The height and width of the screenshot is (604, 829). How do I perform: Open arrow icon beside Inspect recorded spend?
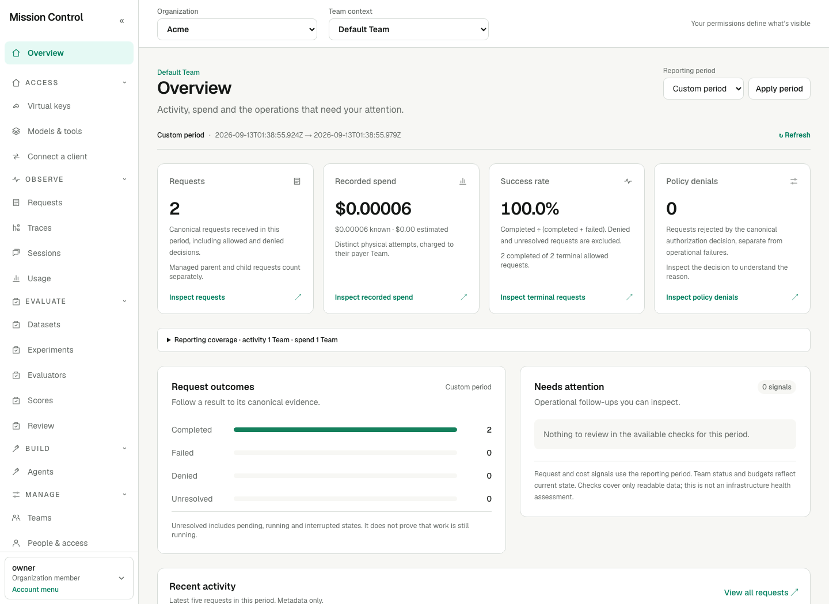coord(464,297)
